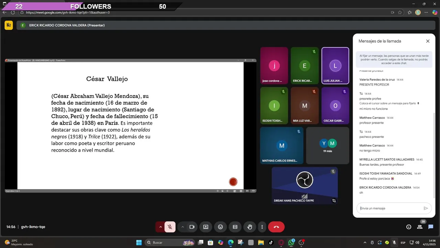Viewport: 440px width, 248px height.
Task: Turn on closed captions
Action: [x=235, y=227]
